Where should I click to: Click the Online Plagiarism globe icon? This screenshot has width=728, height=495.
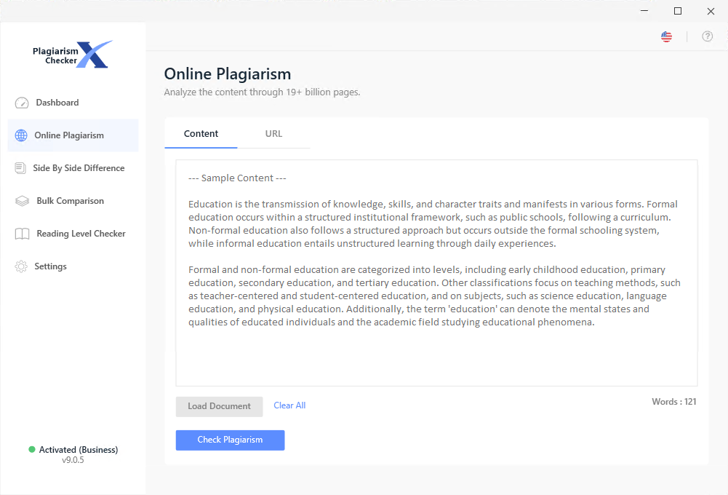[x=21, y=135]
